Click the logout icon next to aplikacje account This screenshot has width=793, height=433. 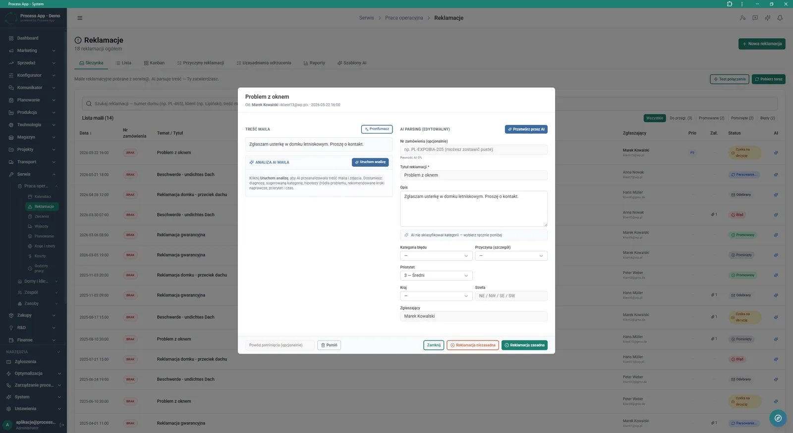click(x=62, y=425)
